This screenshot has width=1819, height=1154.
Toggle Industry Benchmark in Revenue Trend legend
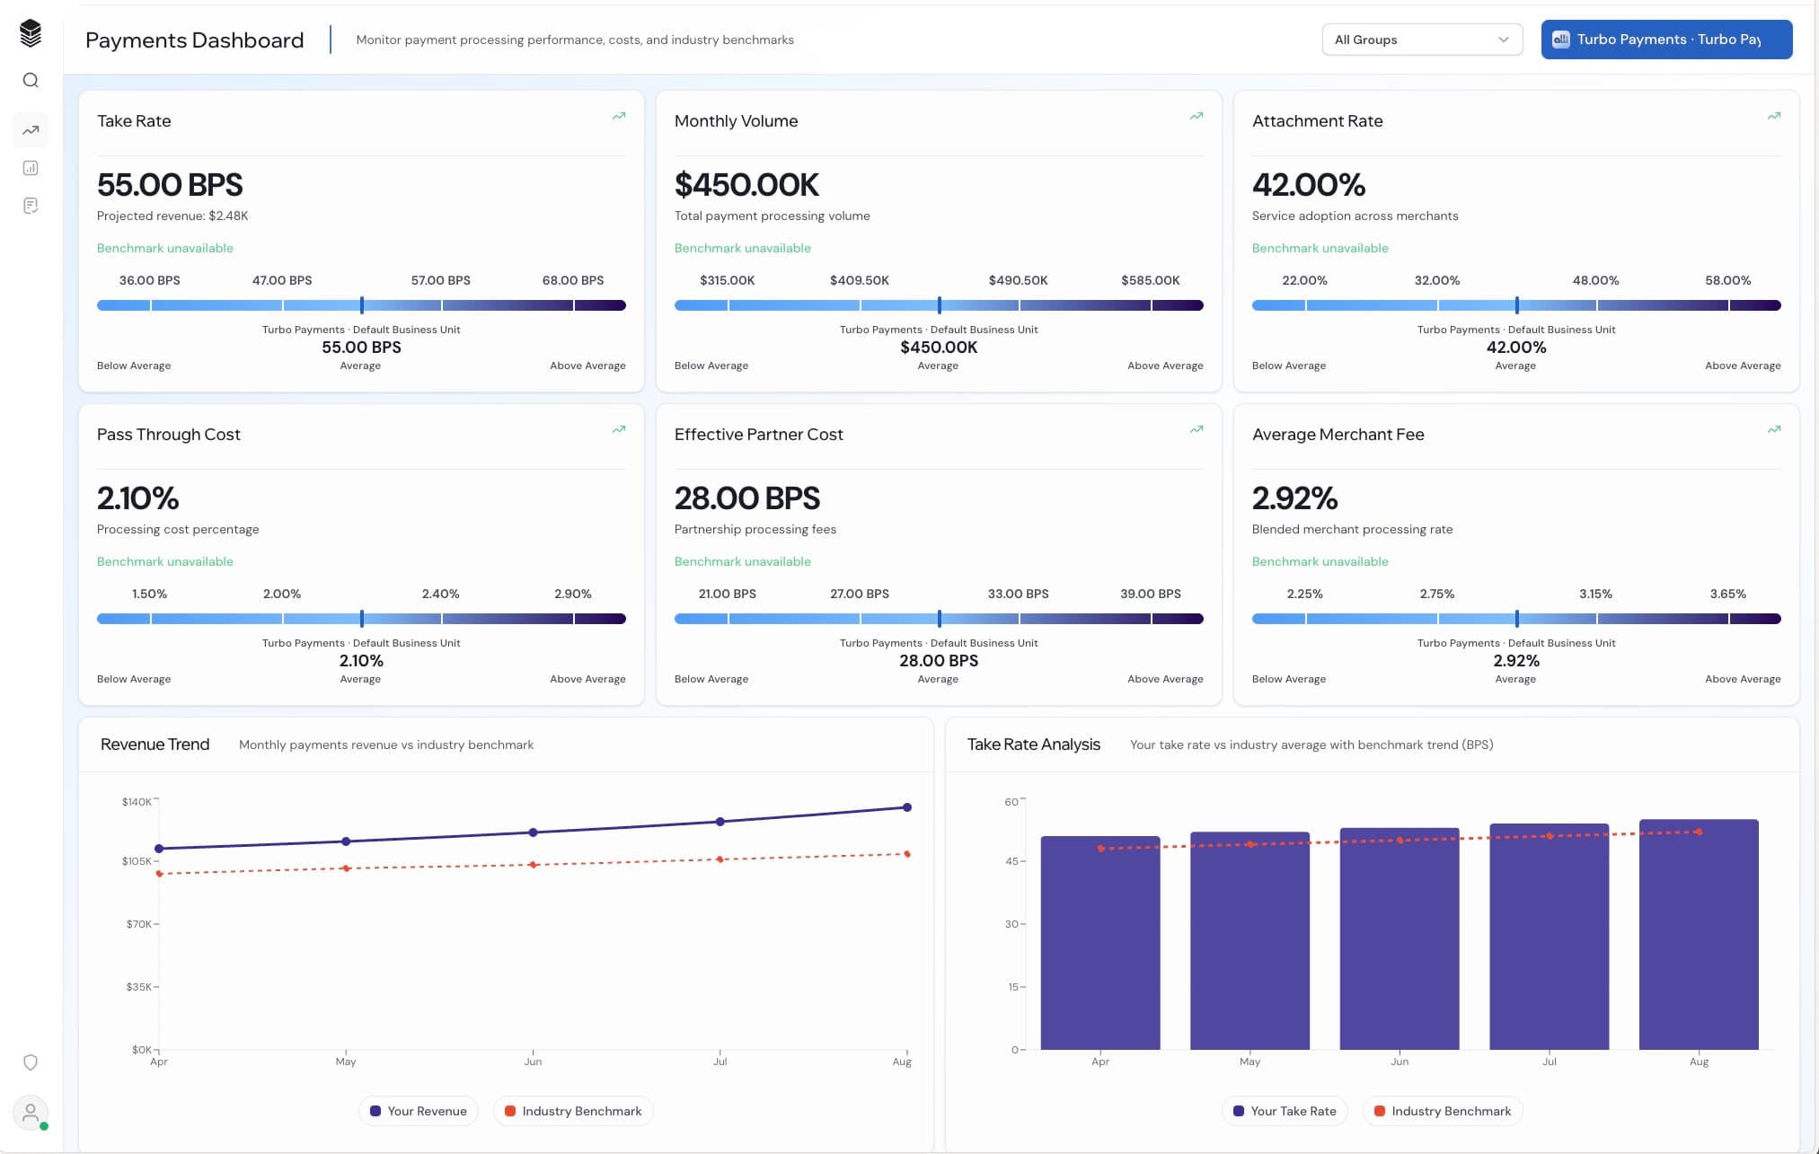[572, 1111]
